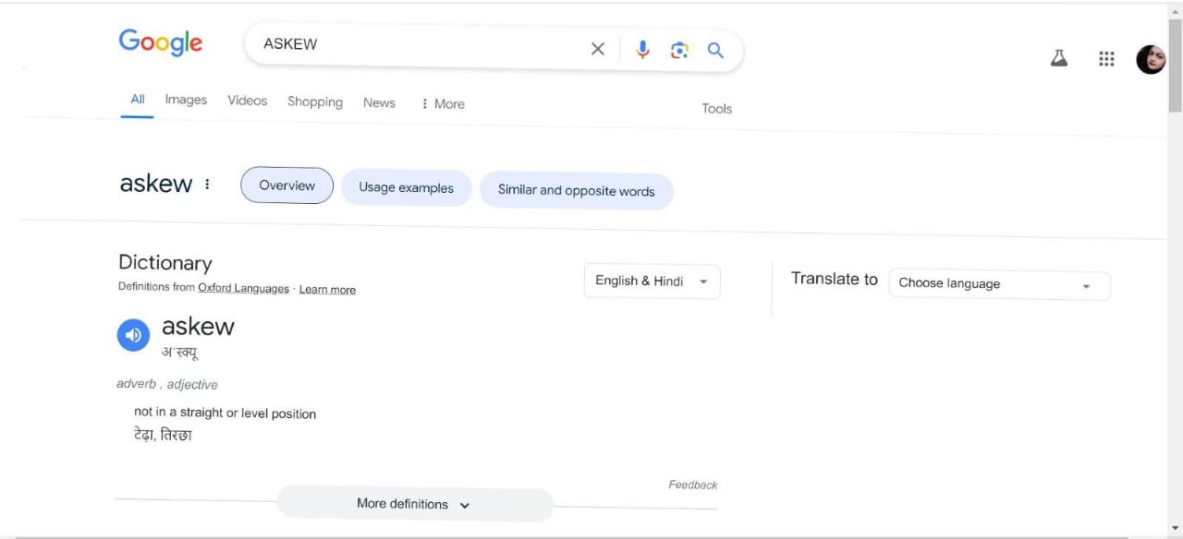Click your profile avatar picture
The width and height of the screenshot is (1183, 539).
[x=1150, y=58]
